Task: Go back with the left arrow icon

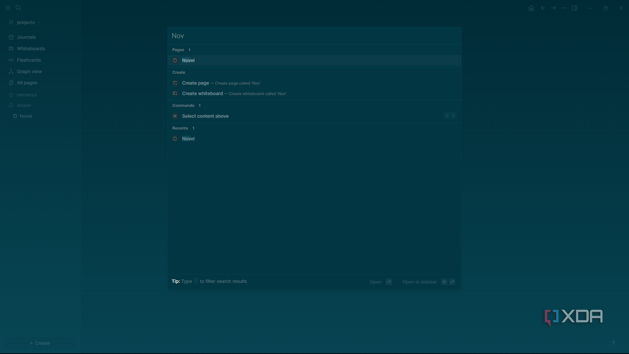Action: tap(543, 8)
